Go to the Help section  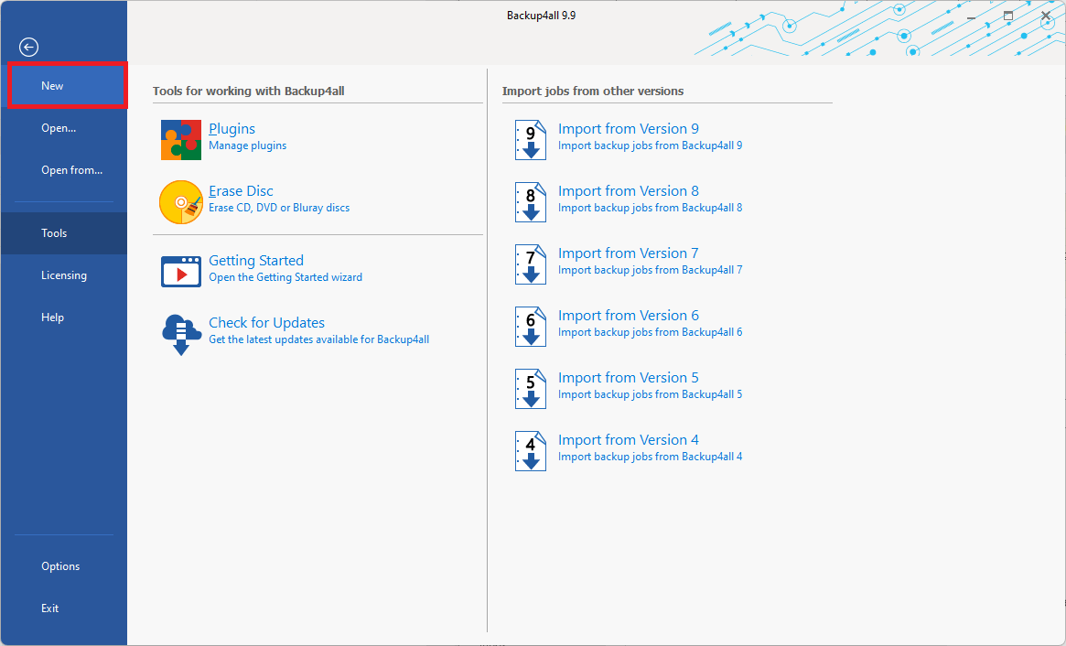(52, 318)
